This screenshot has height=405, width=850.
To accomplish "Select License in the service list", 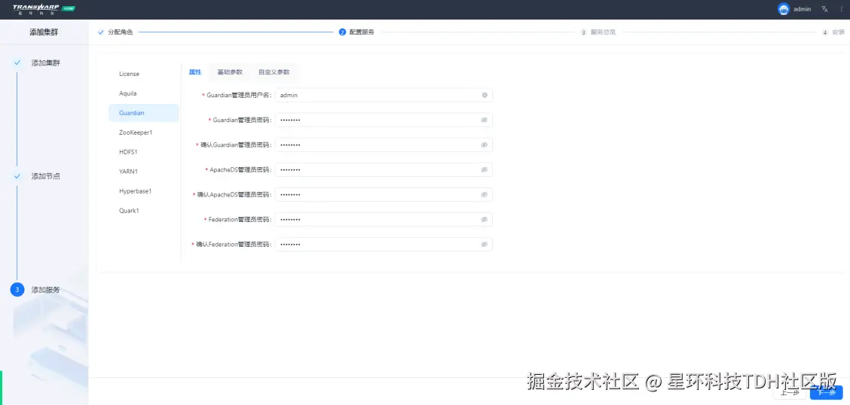I will click(144, 74).
